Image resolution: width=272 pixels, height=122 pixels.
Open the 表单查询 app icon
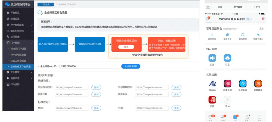(258, 84)
